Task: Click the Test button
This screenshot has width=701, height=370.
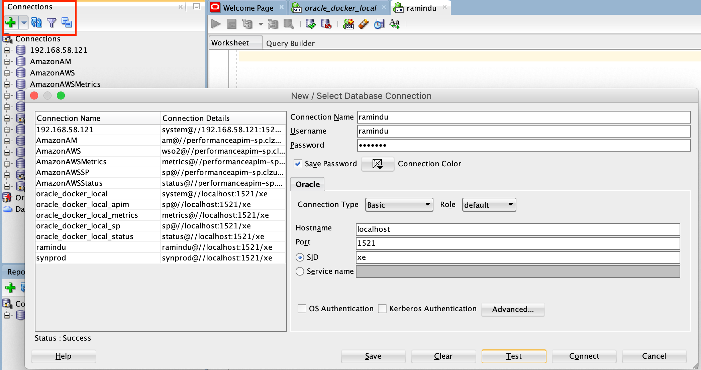Action: (x=514, y=356)
